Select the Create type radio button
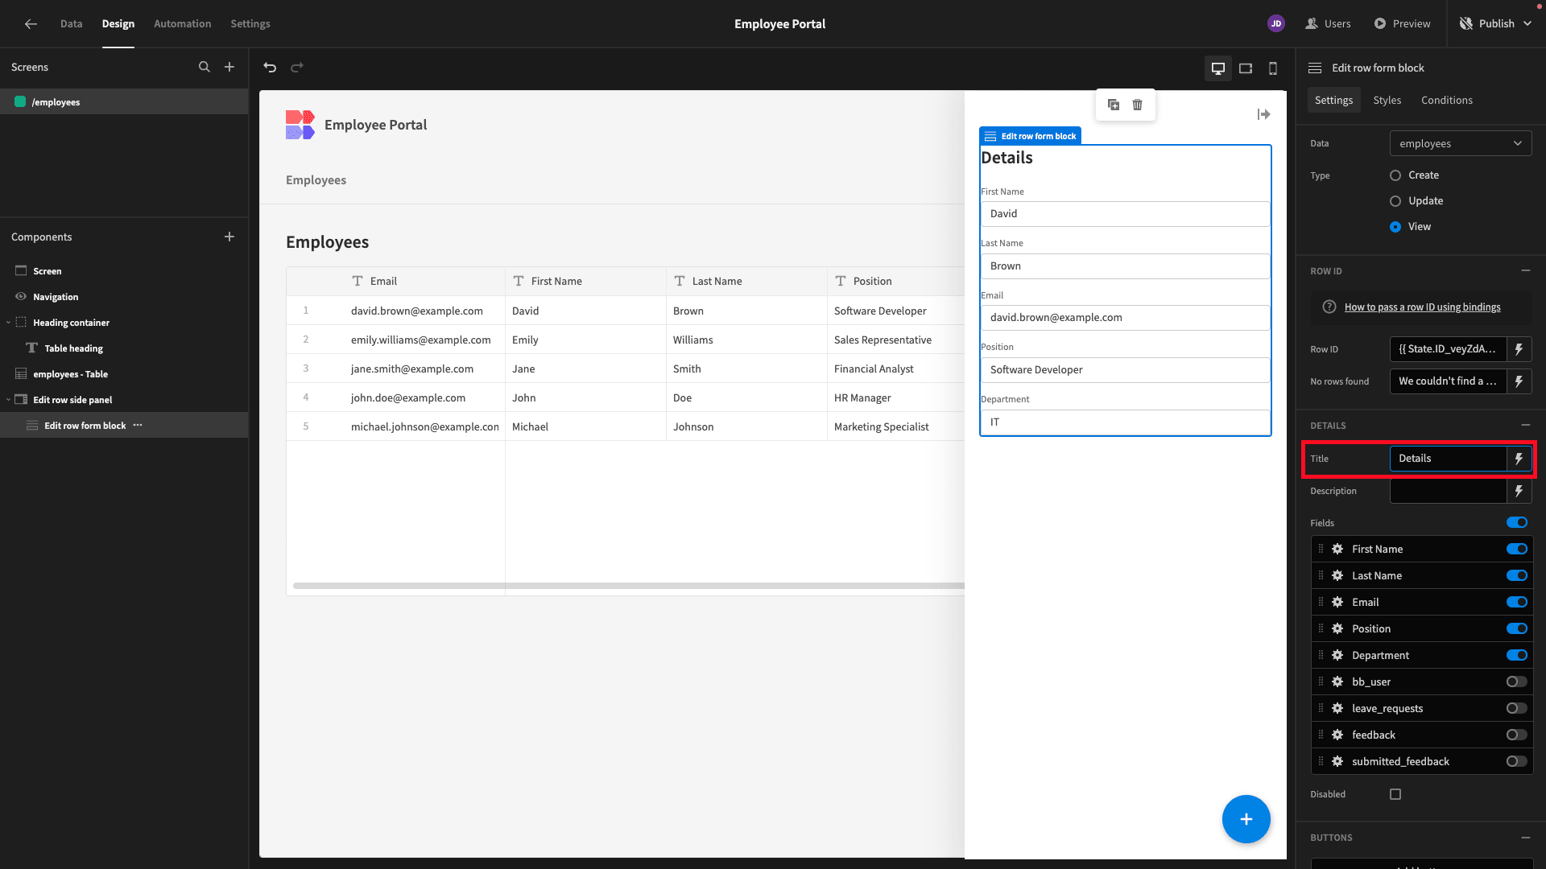This screenshot has width=1546, height=869. click(x=1395, y=175)
